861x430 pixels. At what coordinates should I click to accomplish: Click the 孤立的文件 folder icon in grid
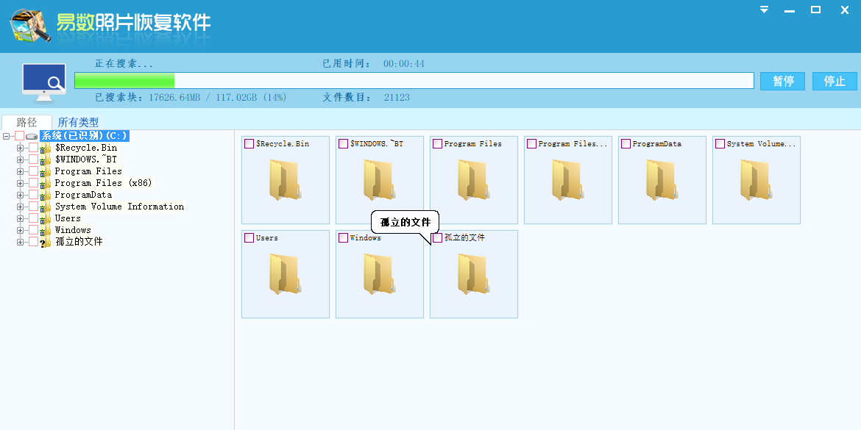474,274
